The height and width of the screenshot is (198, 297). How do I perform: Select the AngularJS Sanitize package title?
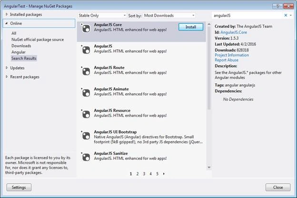(111, 153)
